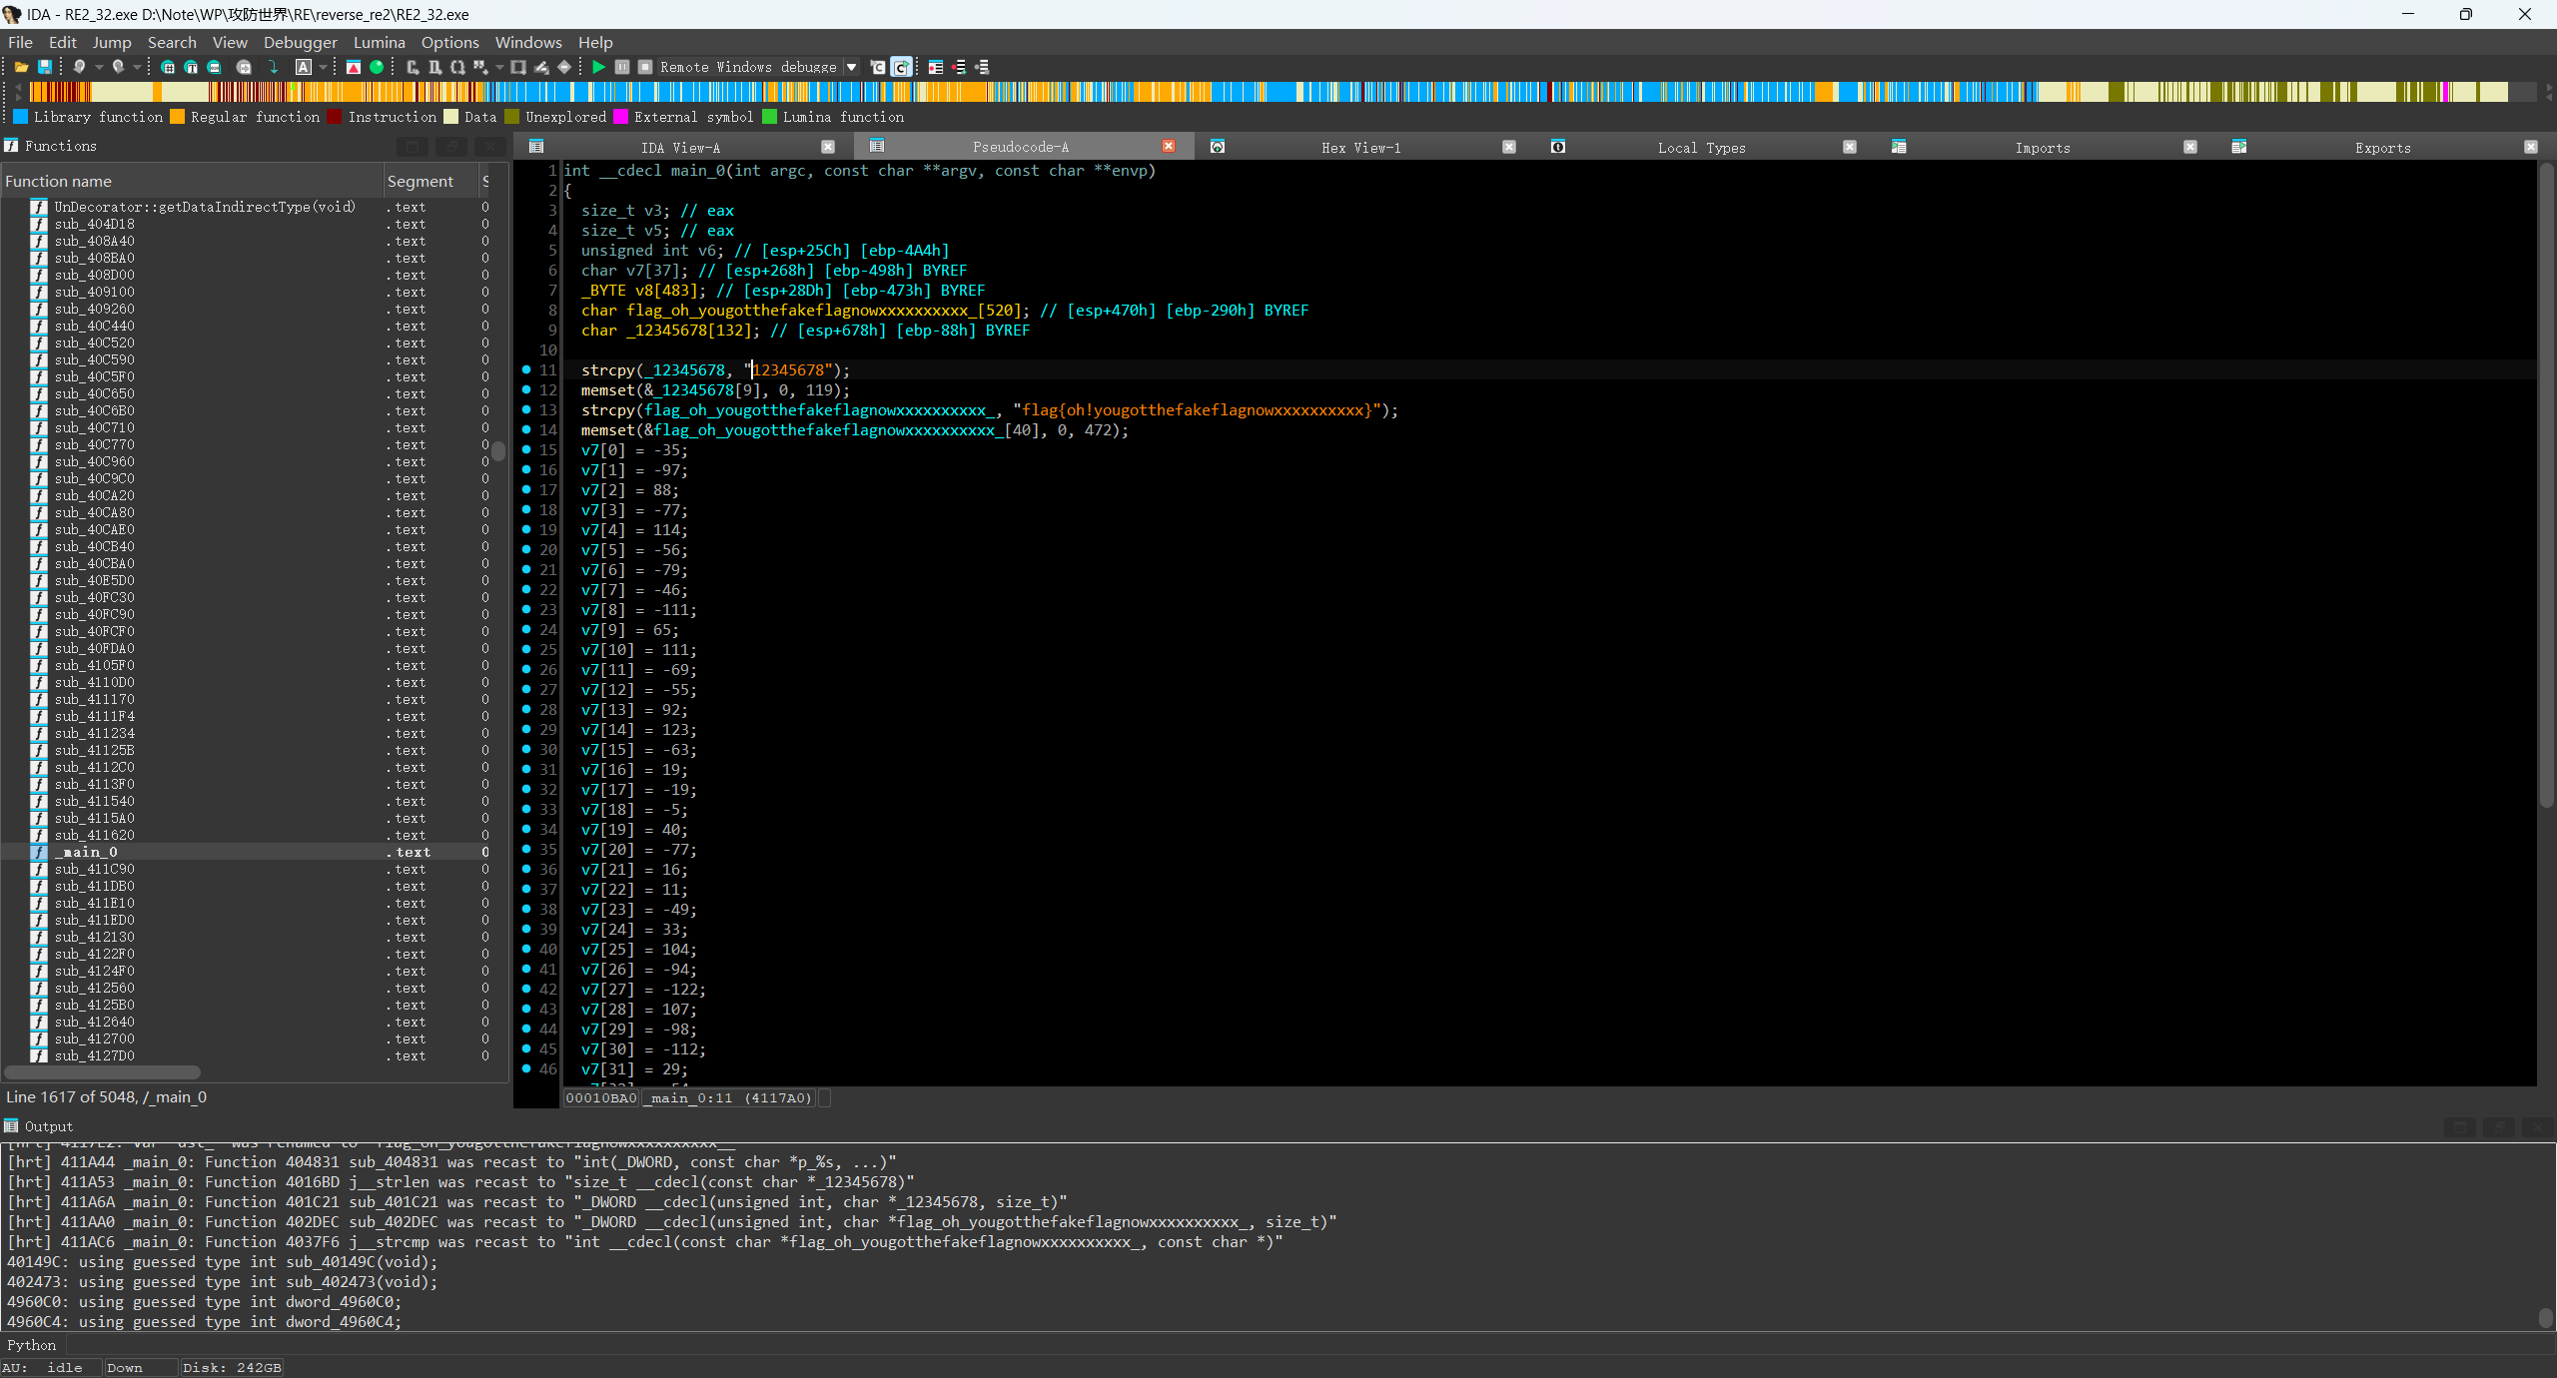2557x1378 pixels.
Task: Sort by the Function name column header
Action: 192,181
